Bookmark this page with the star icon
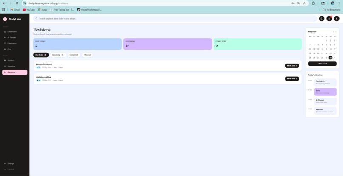 click(304, 3)
